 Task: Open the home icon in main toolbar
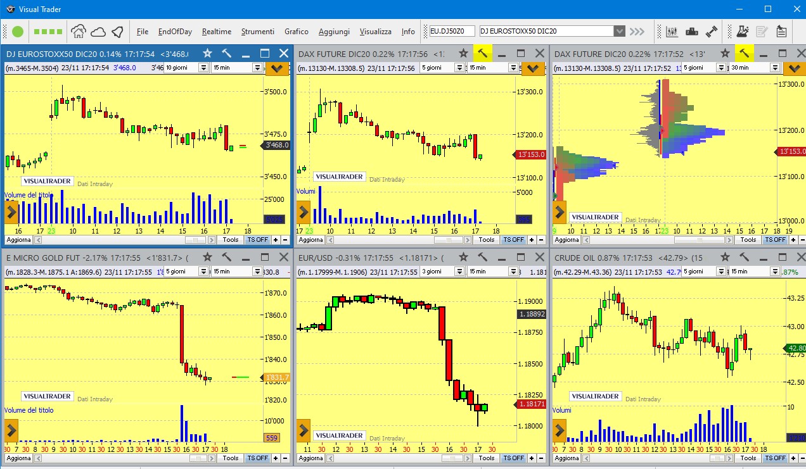coord(79,31)
